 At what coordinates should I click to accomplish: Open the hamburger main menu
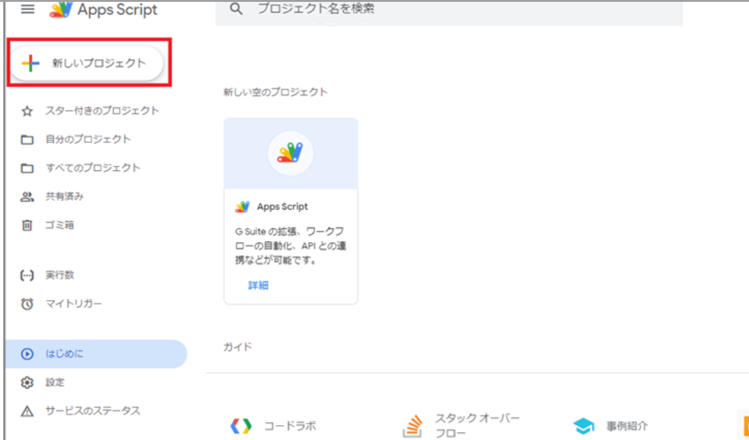(27, 9)
